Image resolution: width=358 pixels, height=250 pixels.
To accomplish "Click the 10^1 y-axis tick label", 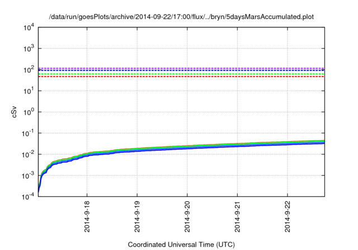I will click(x=29, y=91).
